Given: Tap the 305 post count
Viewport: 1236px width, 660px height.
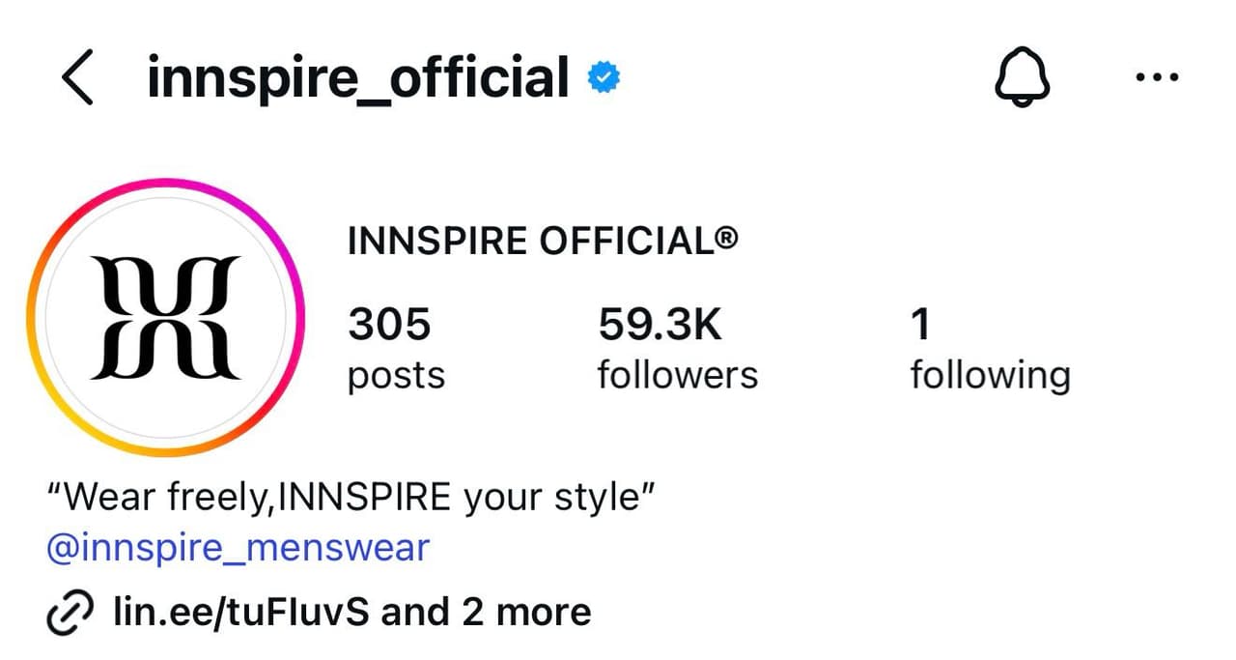Looking at the screenshot, I should pyautogui.click(x=389, y=325).
